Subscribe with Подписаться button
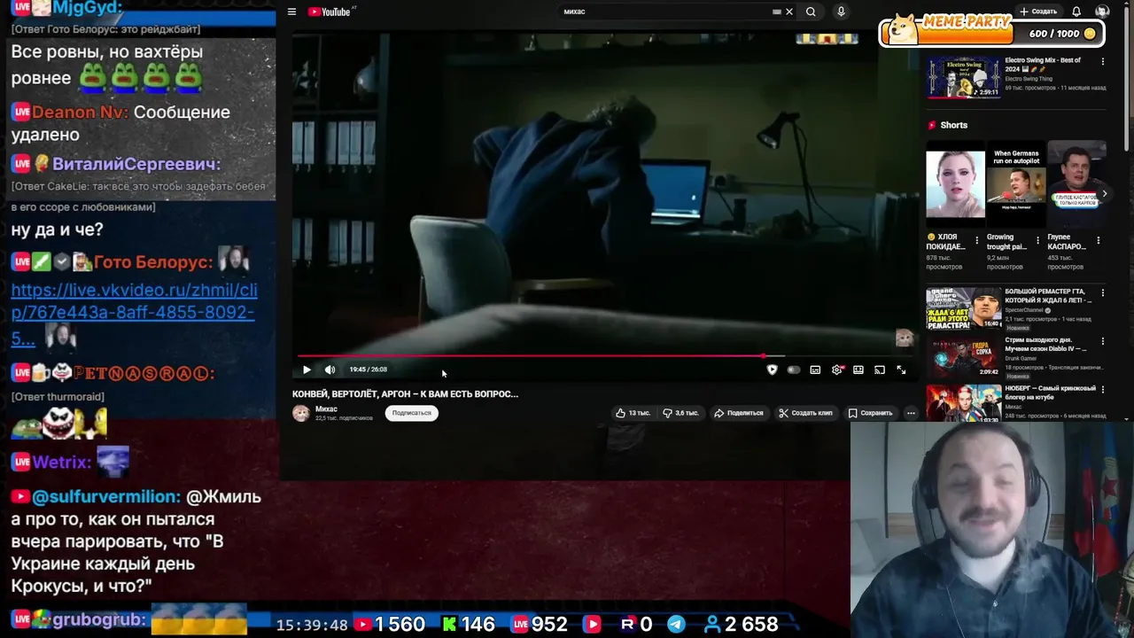 point(411,413)
